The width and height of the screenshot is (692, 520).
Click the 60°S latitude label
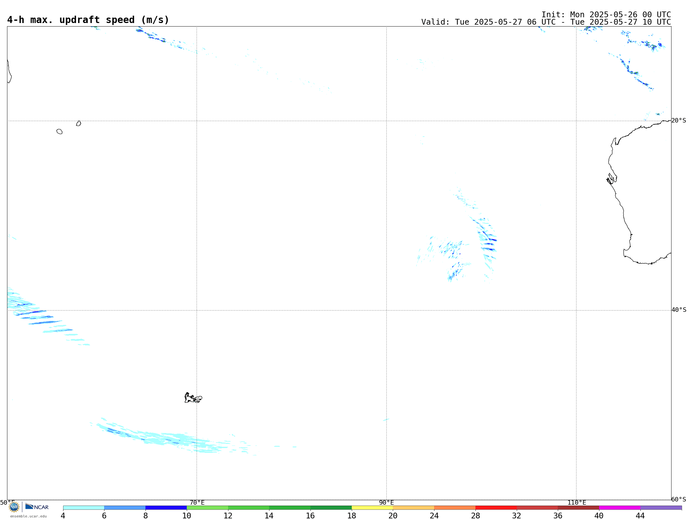click(679, 499)
